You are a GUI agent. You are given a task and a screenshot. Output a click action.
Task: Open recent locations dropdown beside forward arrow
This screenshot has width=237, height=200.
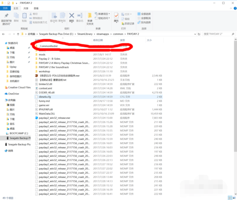[x=14, y=34]
